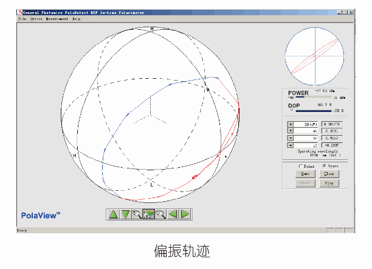Open the File menu
The image size is (372, 269).
coord(22,19)
